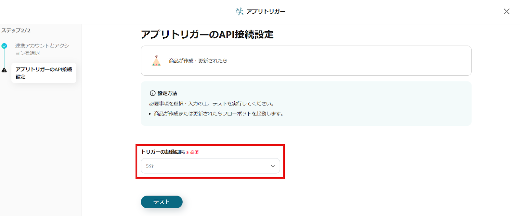Screen dimensions: 520x216
Task: Click the トリガーの起動間隔 field label
Action: click(x=163, y=152)
